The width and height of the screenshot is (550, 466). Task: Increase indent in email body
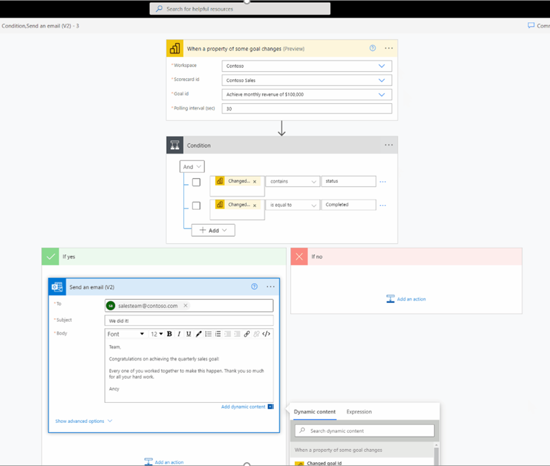tap(237, 334)
